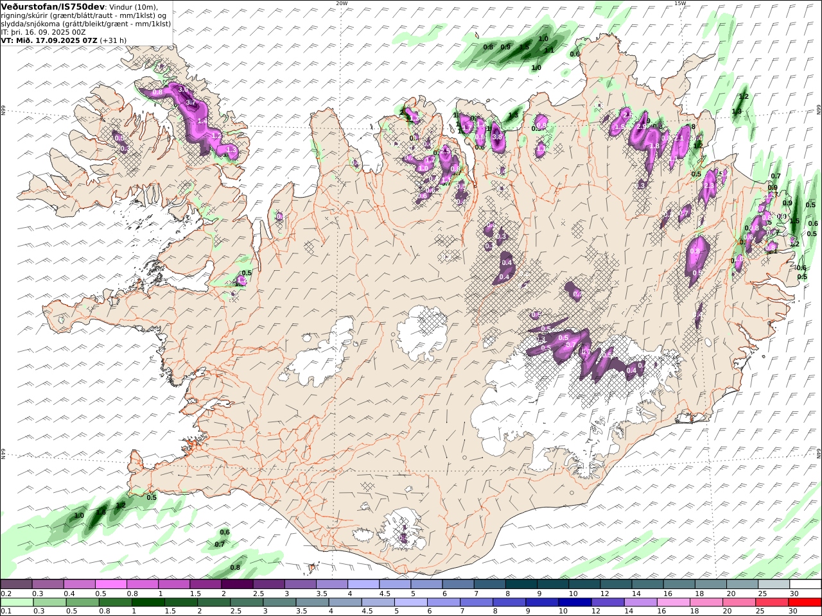822x616 pixels.
Task: Select the light grey 25 swatch in snow scale
Action: 773,585
